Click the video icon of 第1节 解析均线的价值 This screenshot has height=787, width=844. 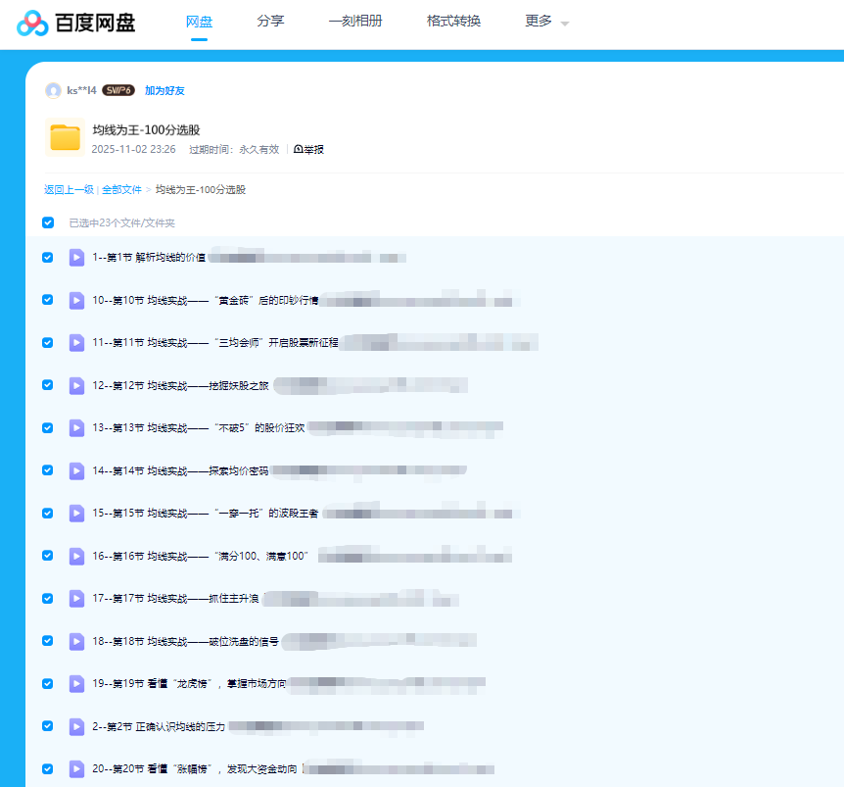pyautogui.click(x=76, y=258)
